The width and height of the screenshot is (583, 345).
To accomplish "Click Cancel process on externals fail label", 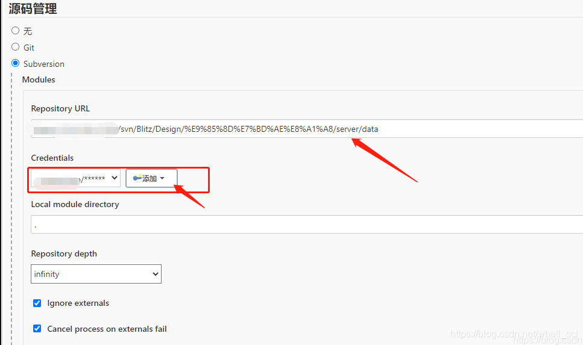I will 107,329.
